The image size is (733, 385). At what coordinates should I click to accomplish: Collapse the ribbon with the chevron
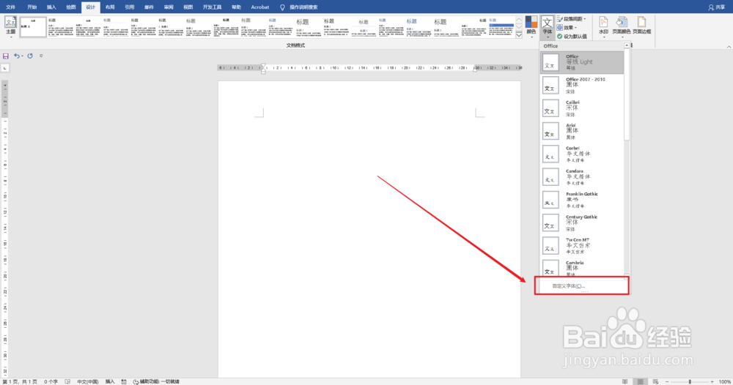pyautogui.click(x=729, y=46)
